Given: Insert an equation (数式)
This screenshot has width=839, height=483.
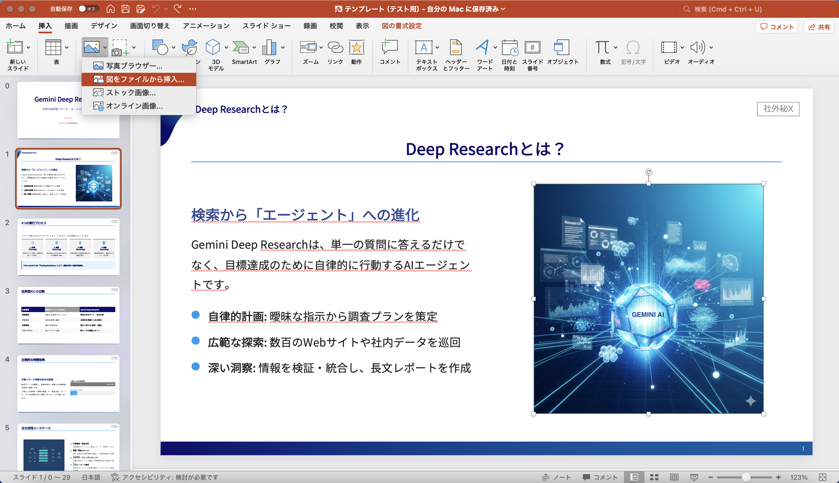Looking at the screenshot, I should point(603,50).
